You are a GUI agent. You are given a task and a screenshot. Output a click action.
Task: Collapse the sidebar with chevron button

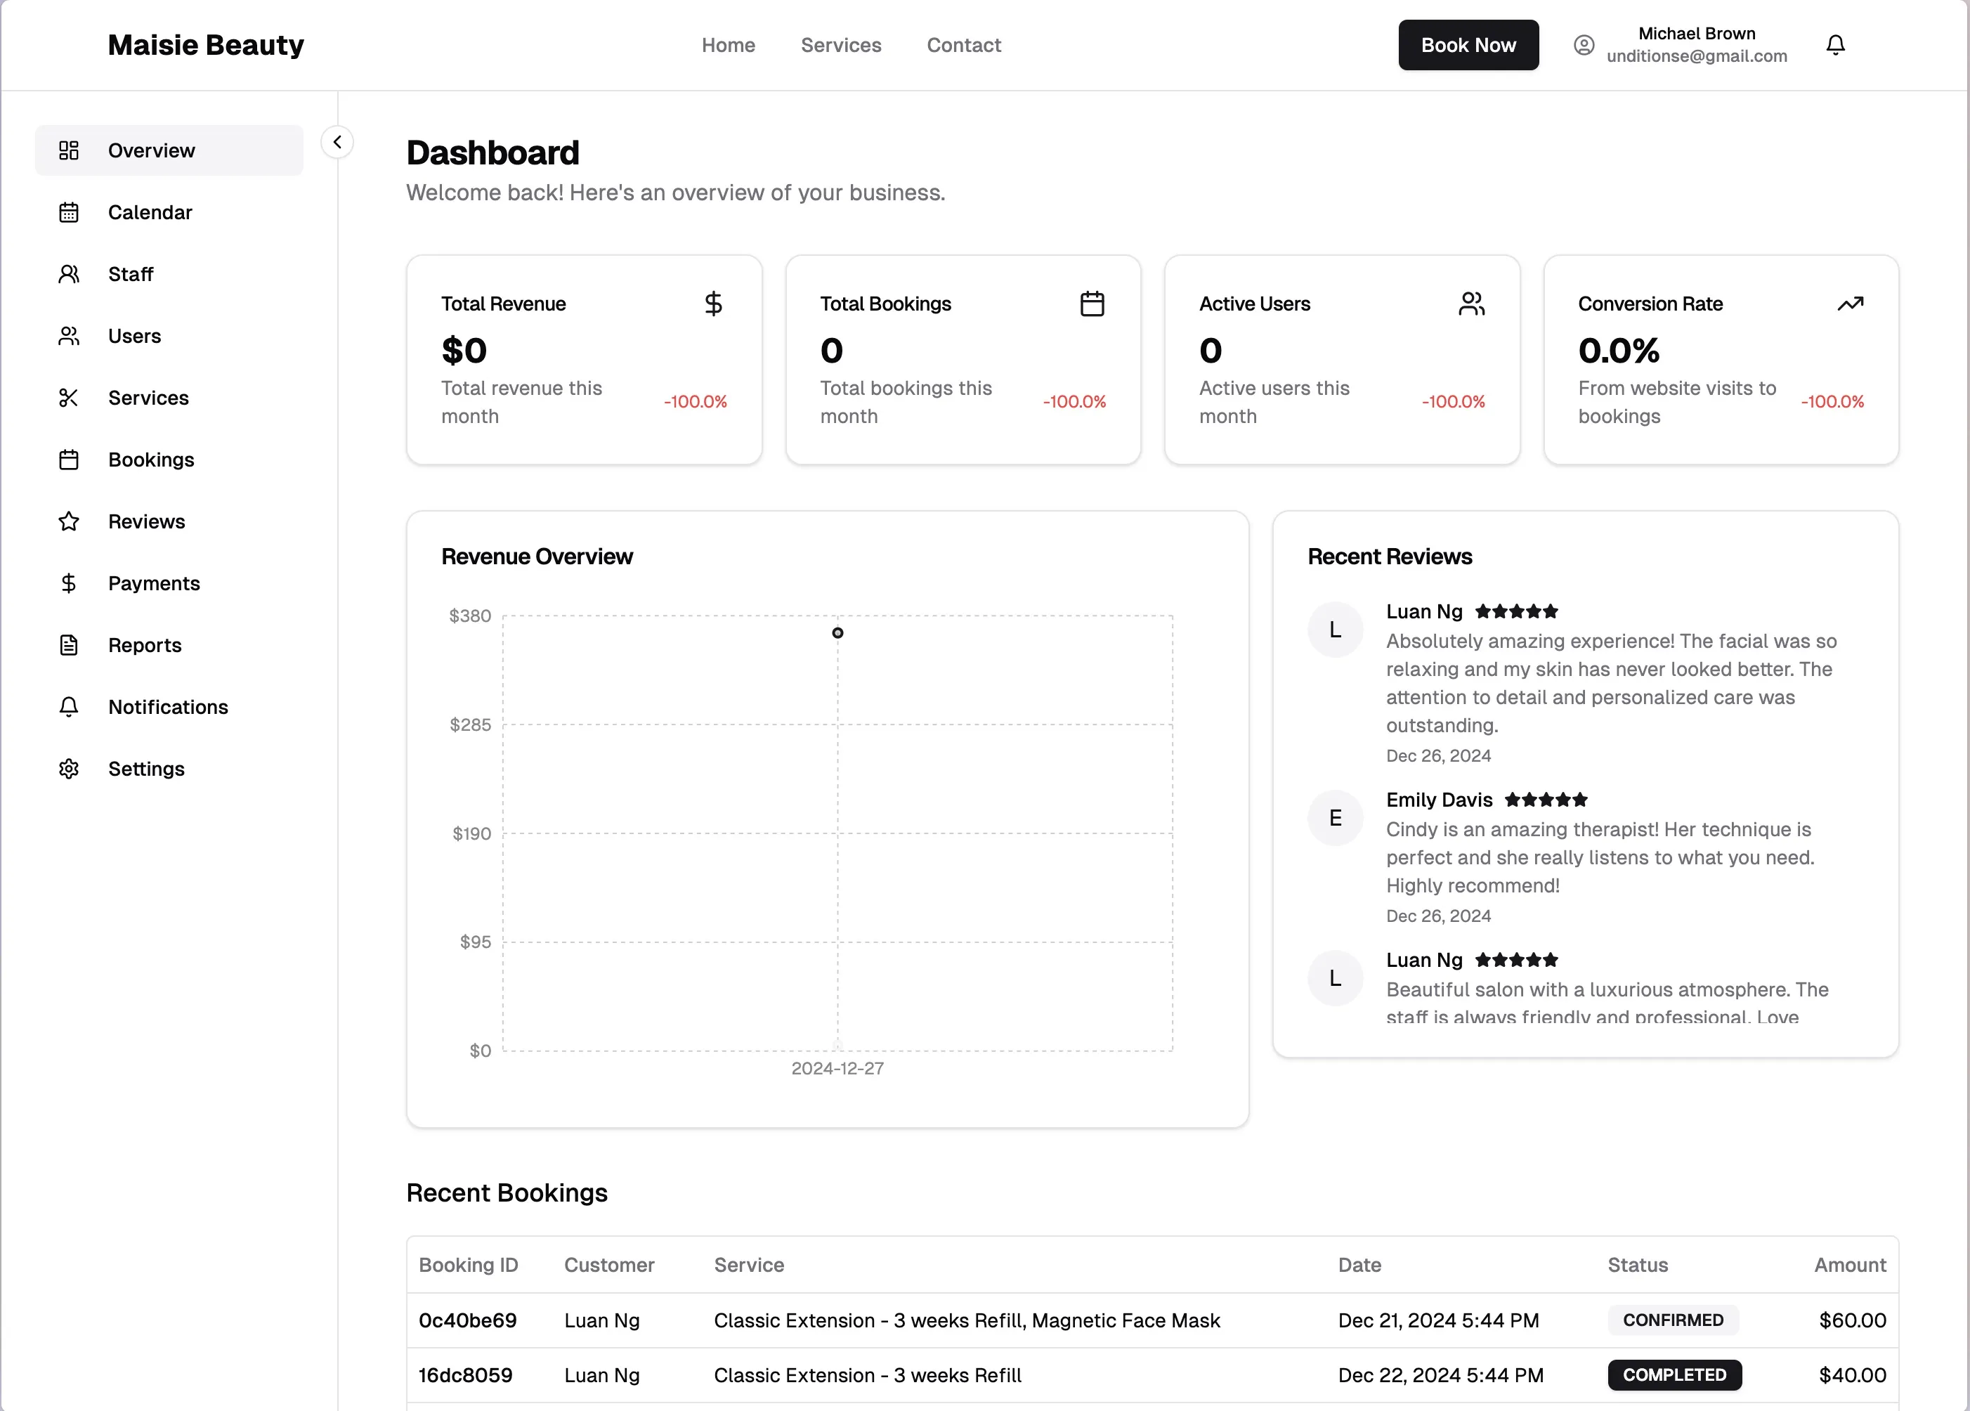(337, 142)
